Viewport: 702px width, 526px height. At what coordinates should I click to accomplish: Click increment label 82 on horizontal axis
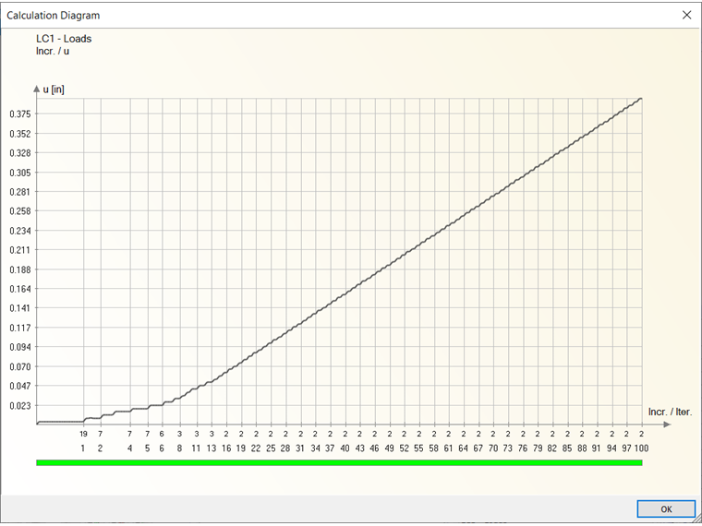(552, 448)
